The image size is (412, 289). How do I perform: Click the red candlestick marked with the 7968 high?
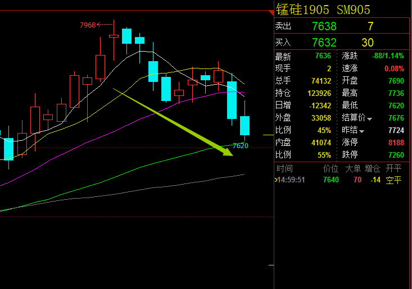114,36
